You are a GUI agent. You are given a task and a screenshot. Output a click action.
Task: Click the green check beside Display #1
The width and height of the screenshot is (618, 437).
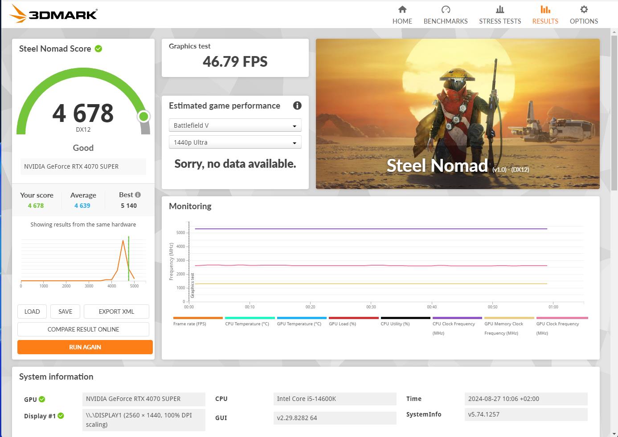pyautogui.click(x=61, y=416)
